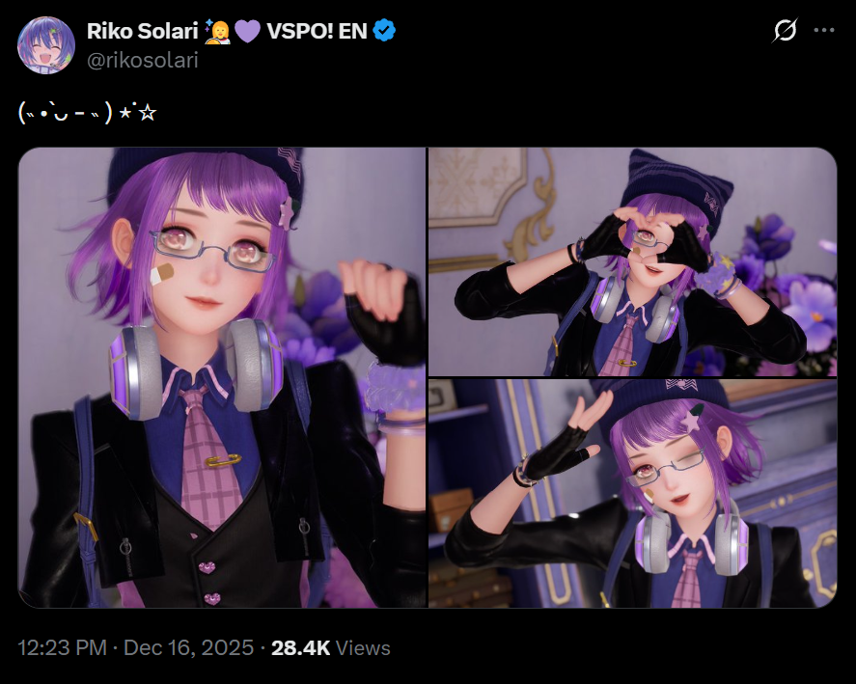Open the winking salute pose photo
This screenshot has width=856, height=684.
(x=633, y=494)
